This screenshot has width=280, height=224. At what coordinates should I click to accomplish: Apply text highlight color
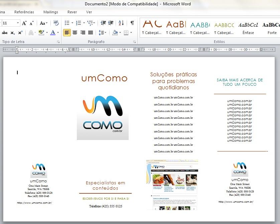coord(41,33)
